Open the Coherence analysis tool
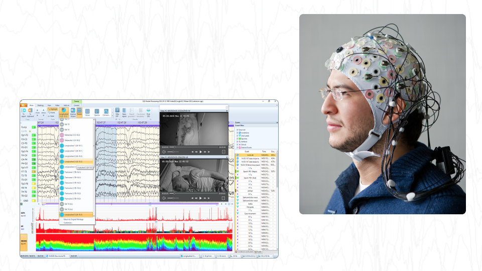The height and width of the screenshot is (271, 482). pyautogui.click(x=106, y=112)
